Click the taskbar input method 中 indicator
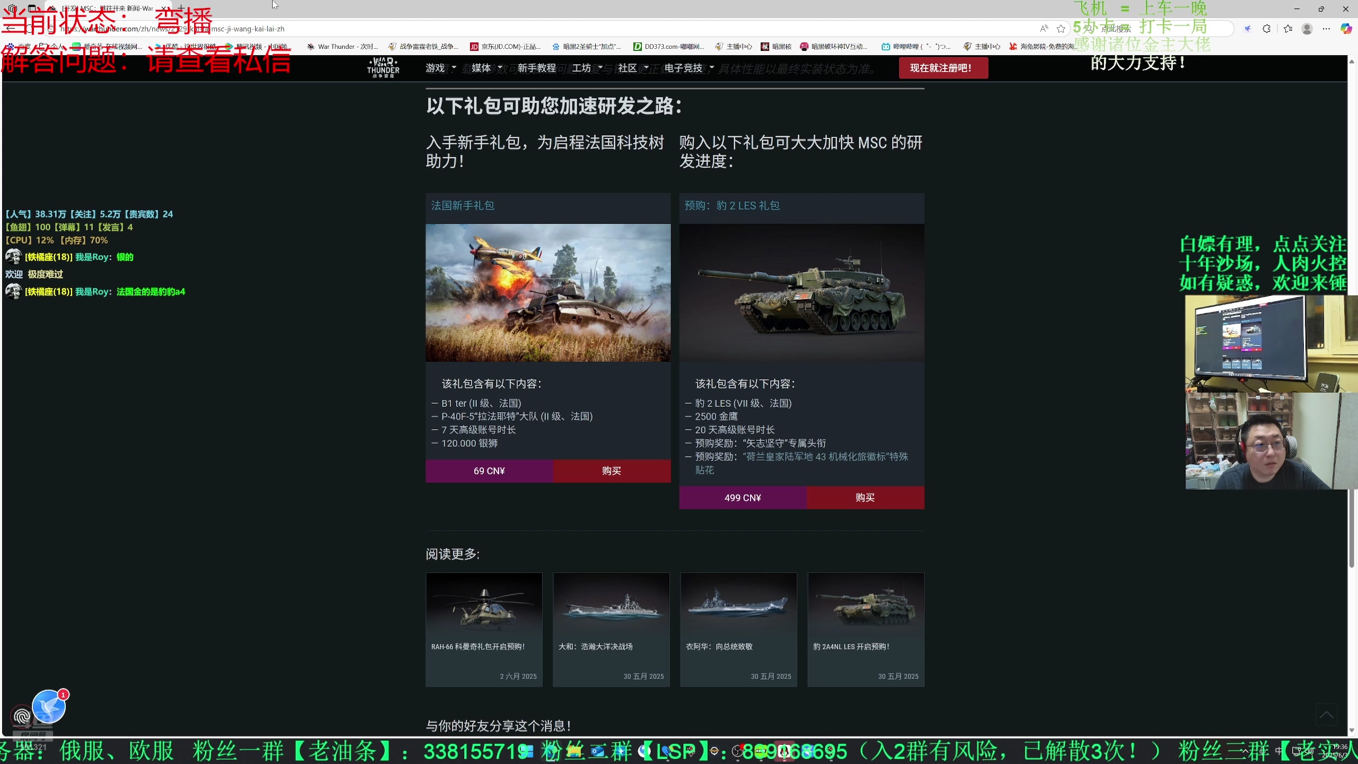 (1278, 751)
